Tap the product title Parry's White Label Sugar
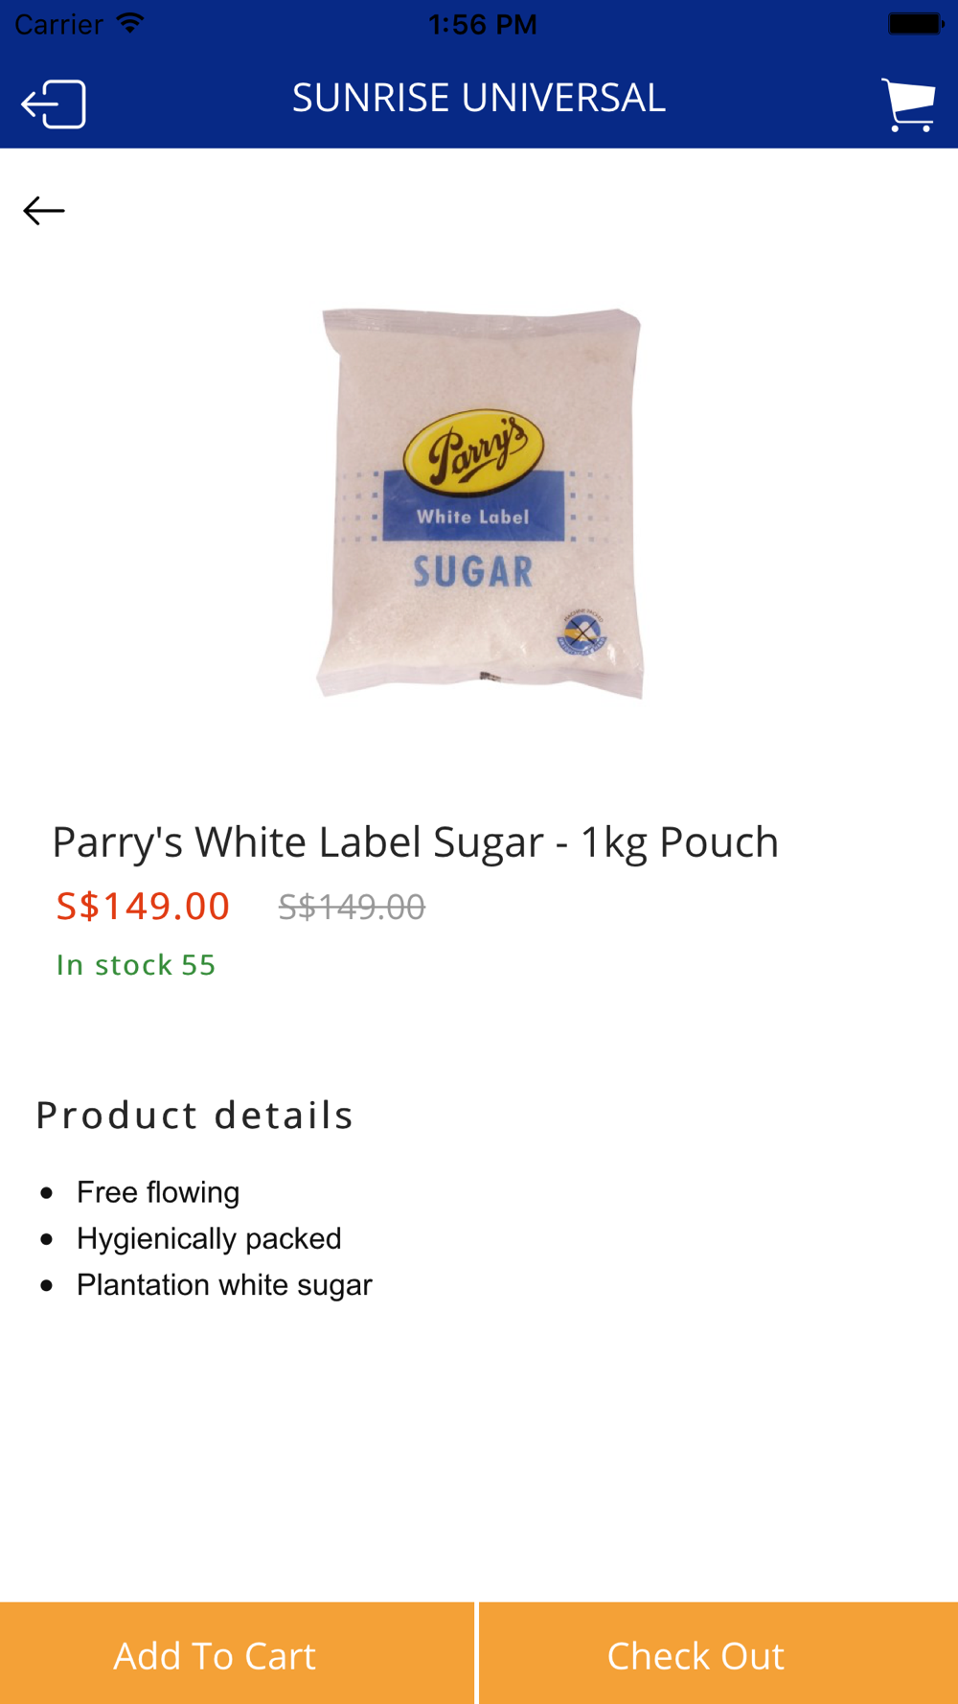Screen dimensions: 958x1704 point(415,841)
